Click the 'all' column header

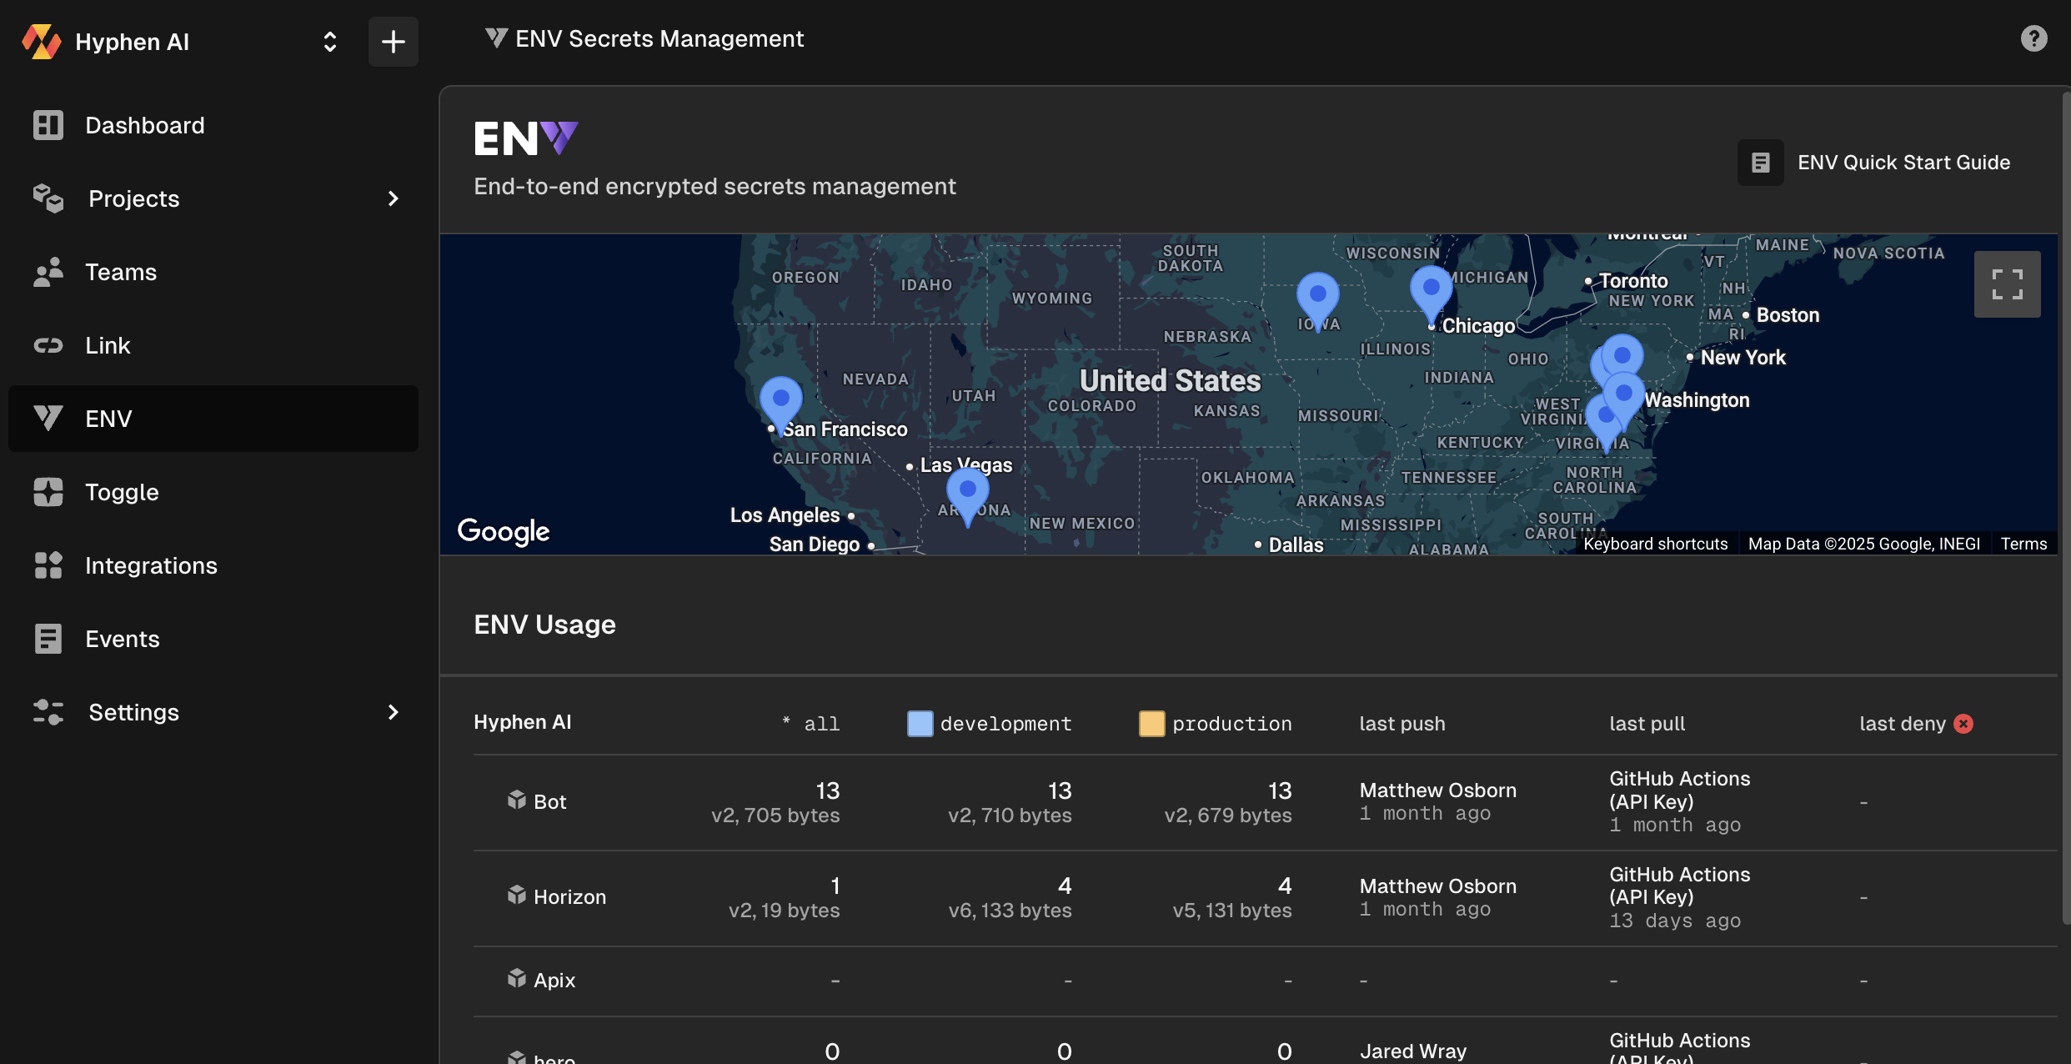811,724
